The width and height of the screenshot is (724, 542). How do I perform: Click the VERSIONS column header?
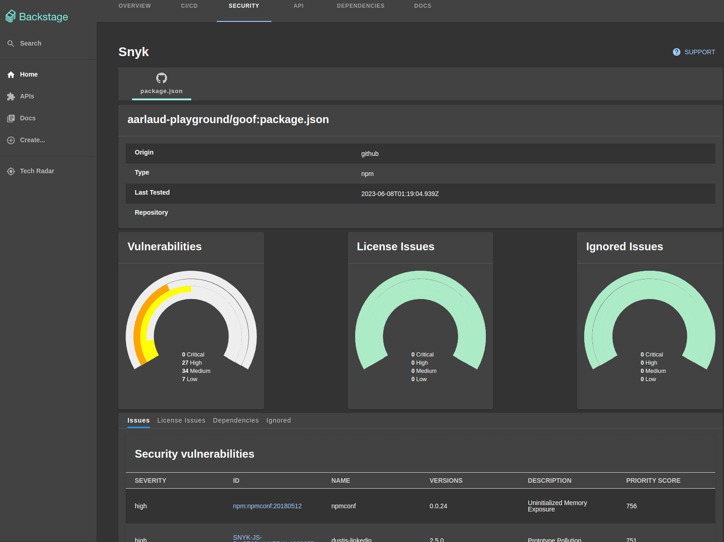(x=446, y=480)
